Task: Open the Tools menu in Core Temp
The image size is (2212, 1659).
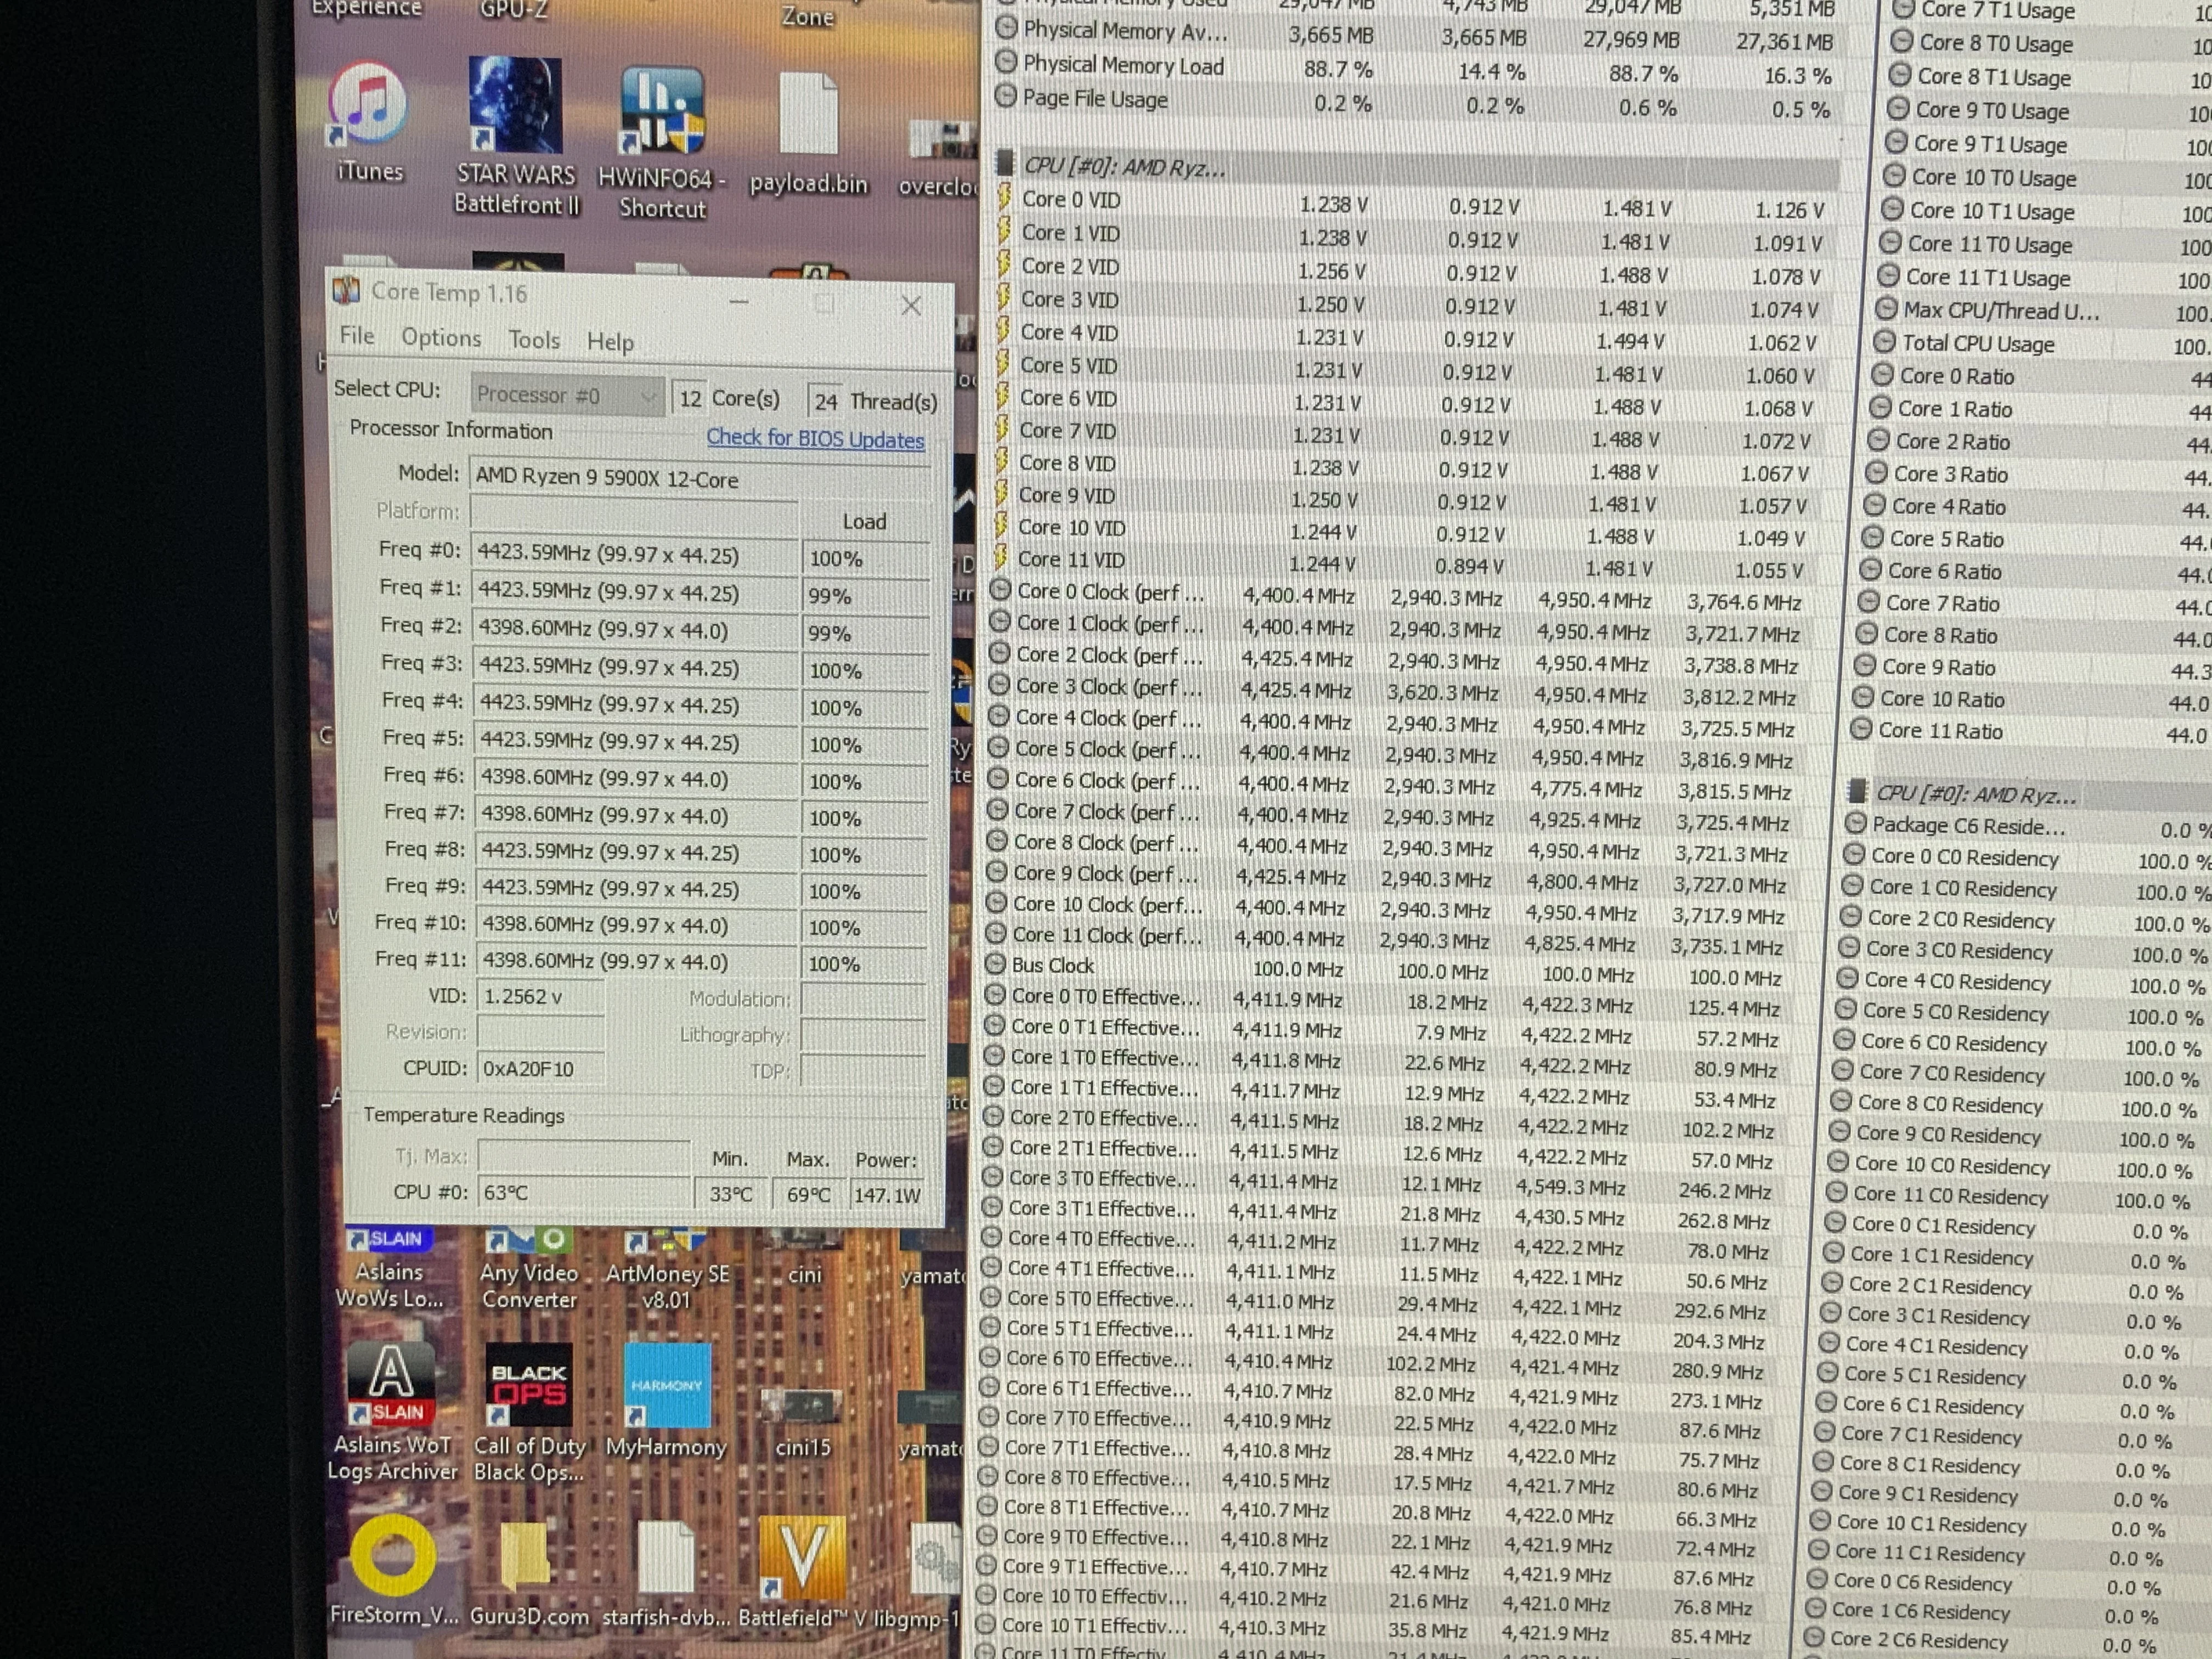Action: (534, 340)
